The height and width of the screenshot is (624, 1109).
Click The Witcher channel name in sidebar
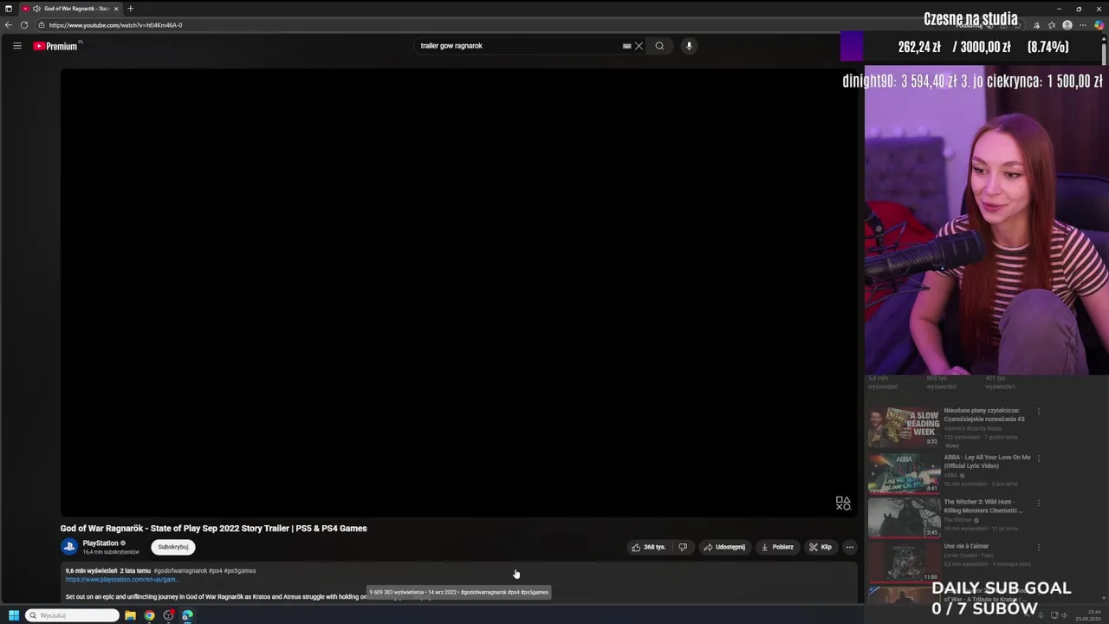(x=957, y=520)
